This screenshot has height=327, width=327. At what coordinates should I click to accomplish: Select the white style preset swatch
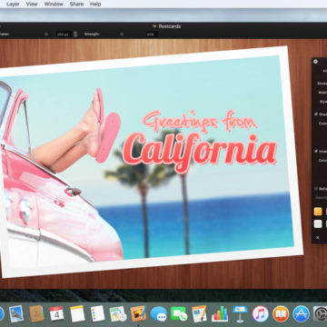pos(318,223)
